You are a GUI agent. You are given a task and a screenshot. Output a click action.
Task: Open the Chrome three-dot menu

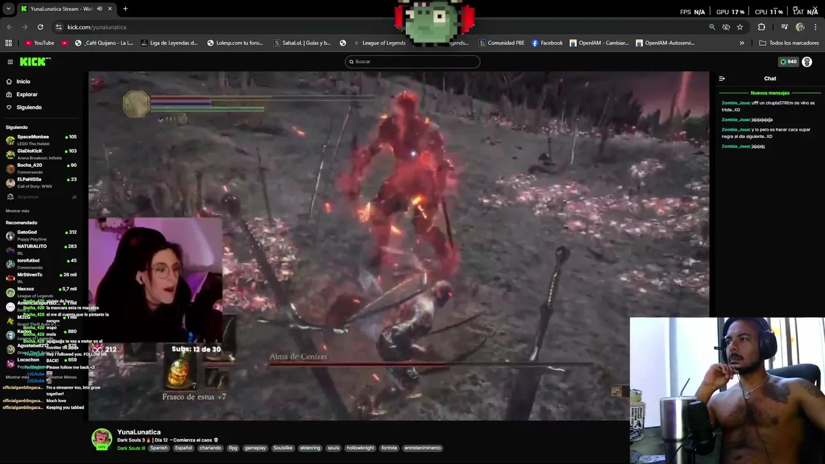pos(816,27)
